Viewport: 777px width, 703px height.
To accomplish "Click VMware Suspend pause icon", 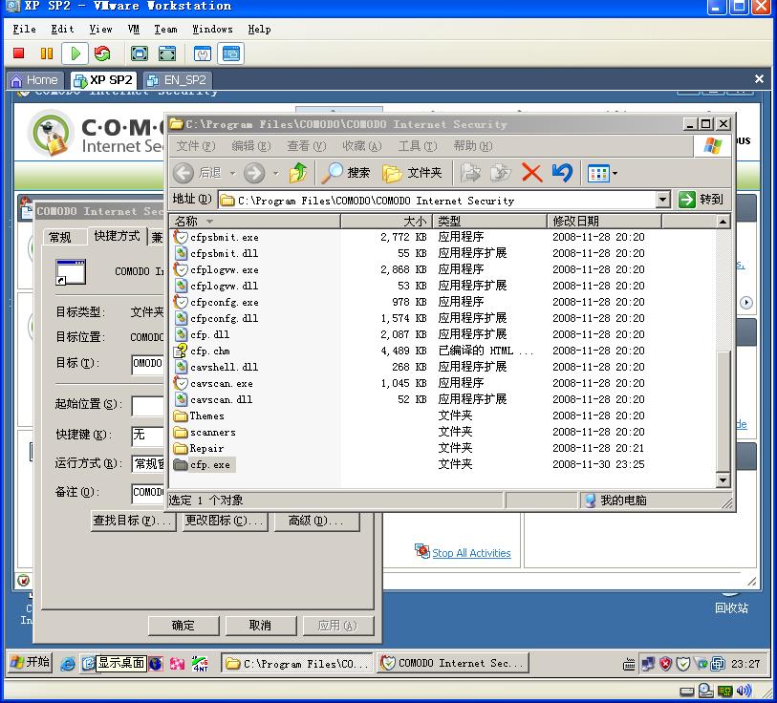I will pyautogui.click(x=47, y=53).
